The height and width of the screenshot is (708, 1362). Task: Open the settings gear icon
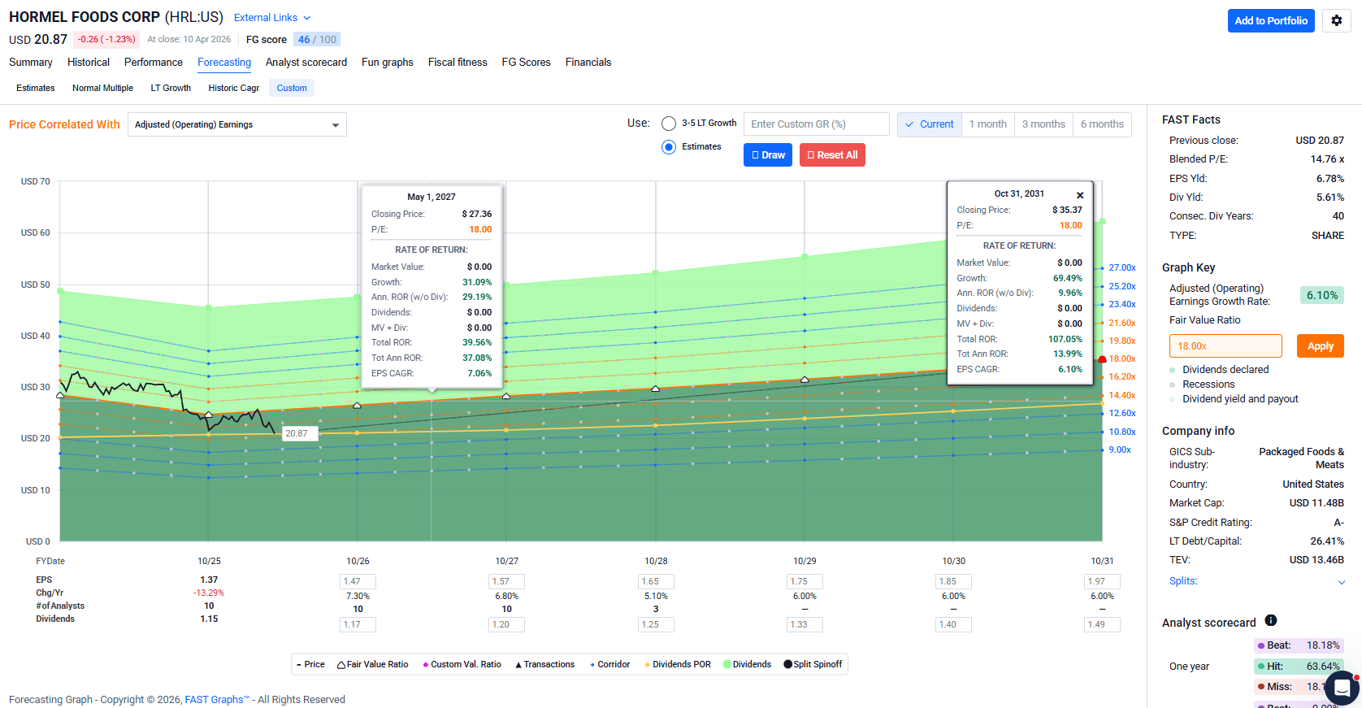1337,21
